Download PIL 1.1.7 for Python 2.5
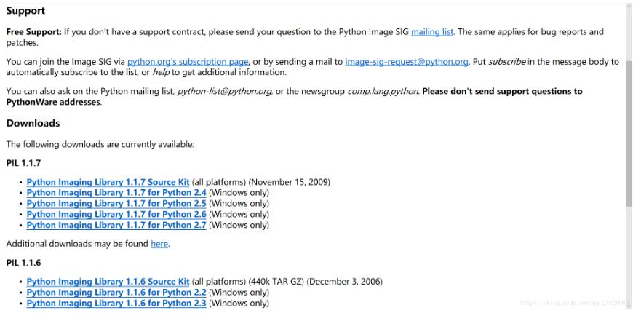633x313 pixels. click(116, 204)
